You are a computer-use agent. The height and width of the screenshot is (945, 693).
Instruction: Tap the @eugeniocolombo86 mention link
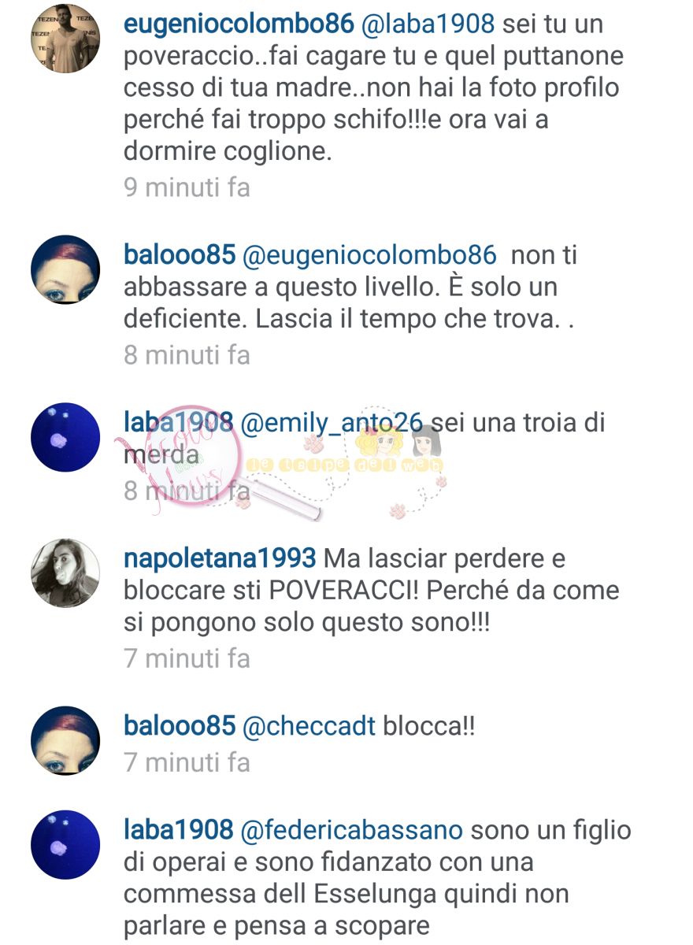(x=370, y=255)
